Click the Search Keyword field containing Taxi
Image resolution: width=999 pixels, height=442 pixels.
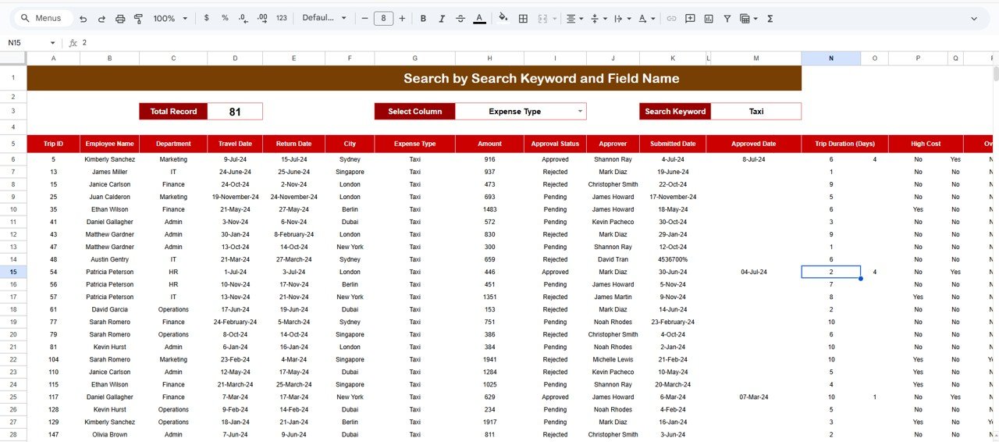755,112
